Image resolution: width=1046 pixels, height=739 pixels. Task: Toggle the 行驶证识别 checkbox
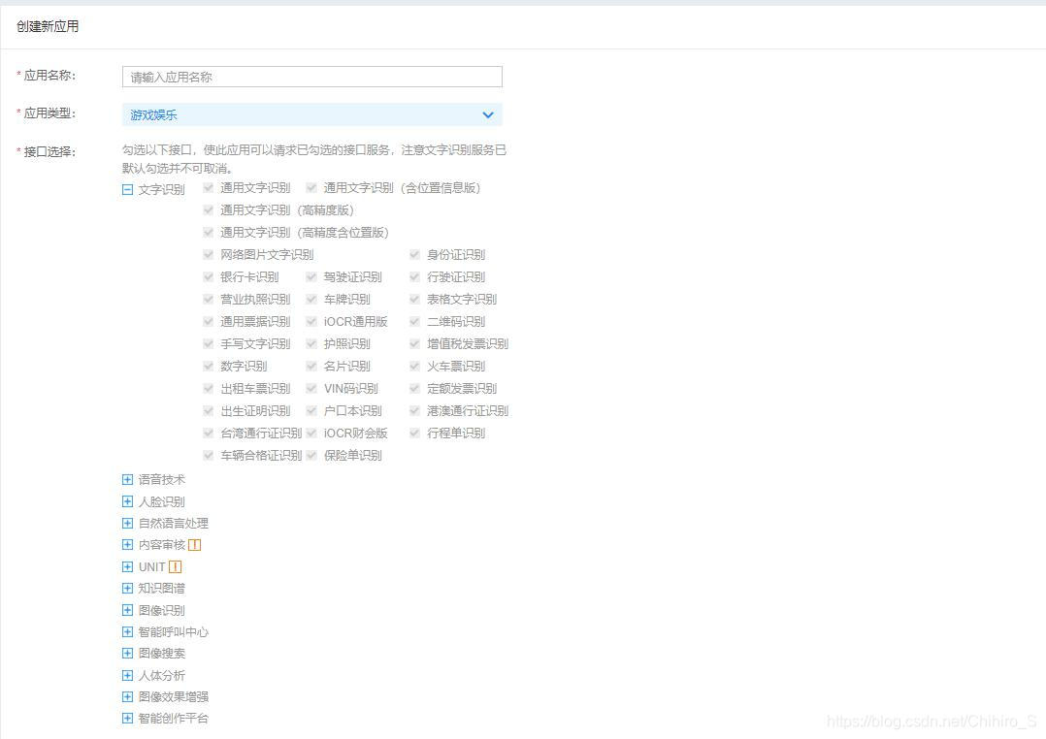[415, 276]
